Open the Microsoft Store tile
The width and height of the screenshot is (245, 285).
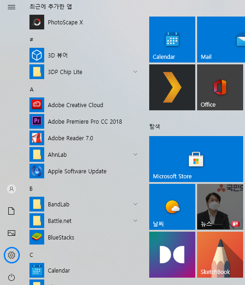tap(196, 159)
